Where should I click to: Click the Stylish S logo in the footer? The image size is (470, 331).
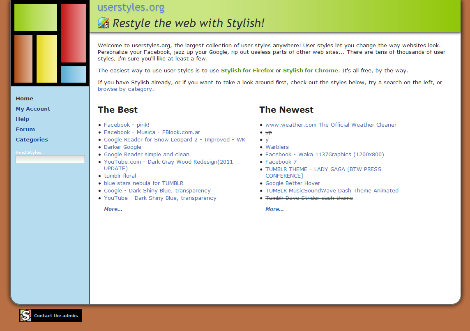tap(25, 315)
